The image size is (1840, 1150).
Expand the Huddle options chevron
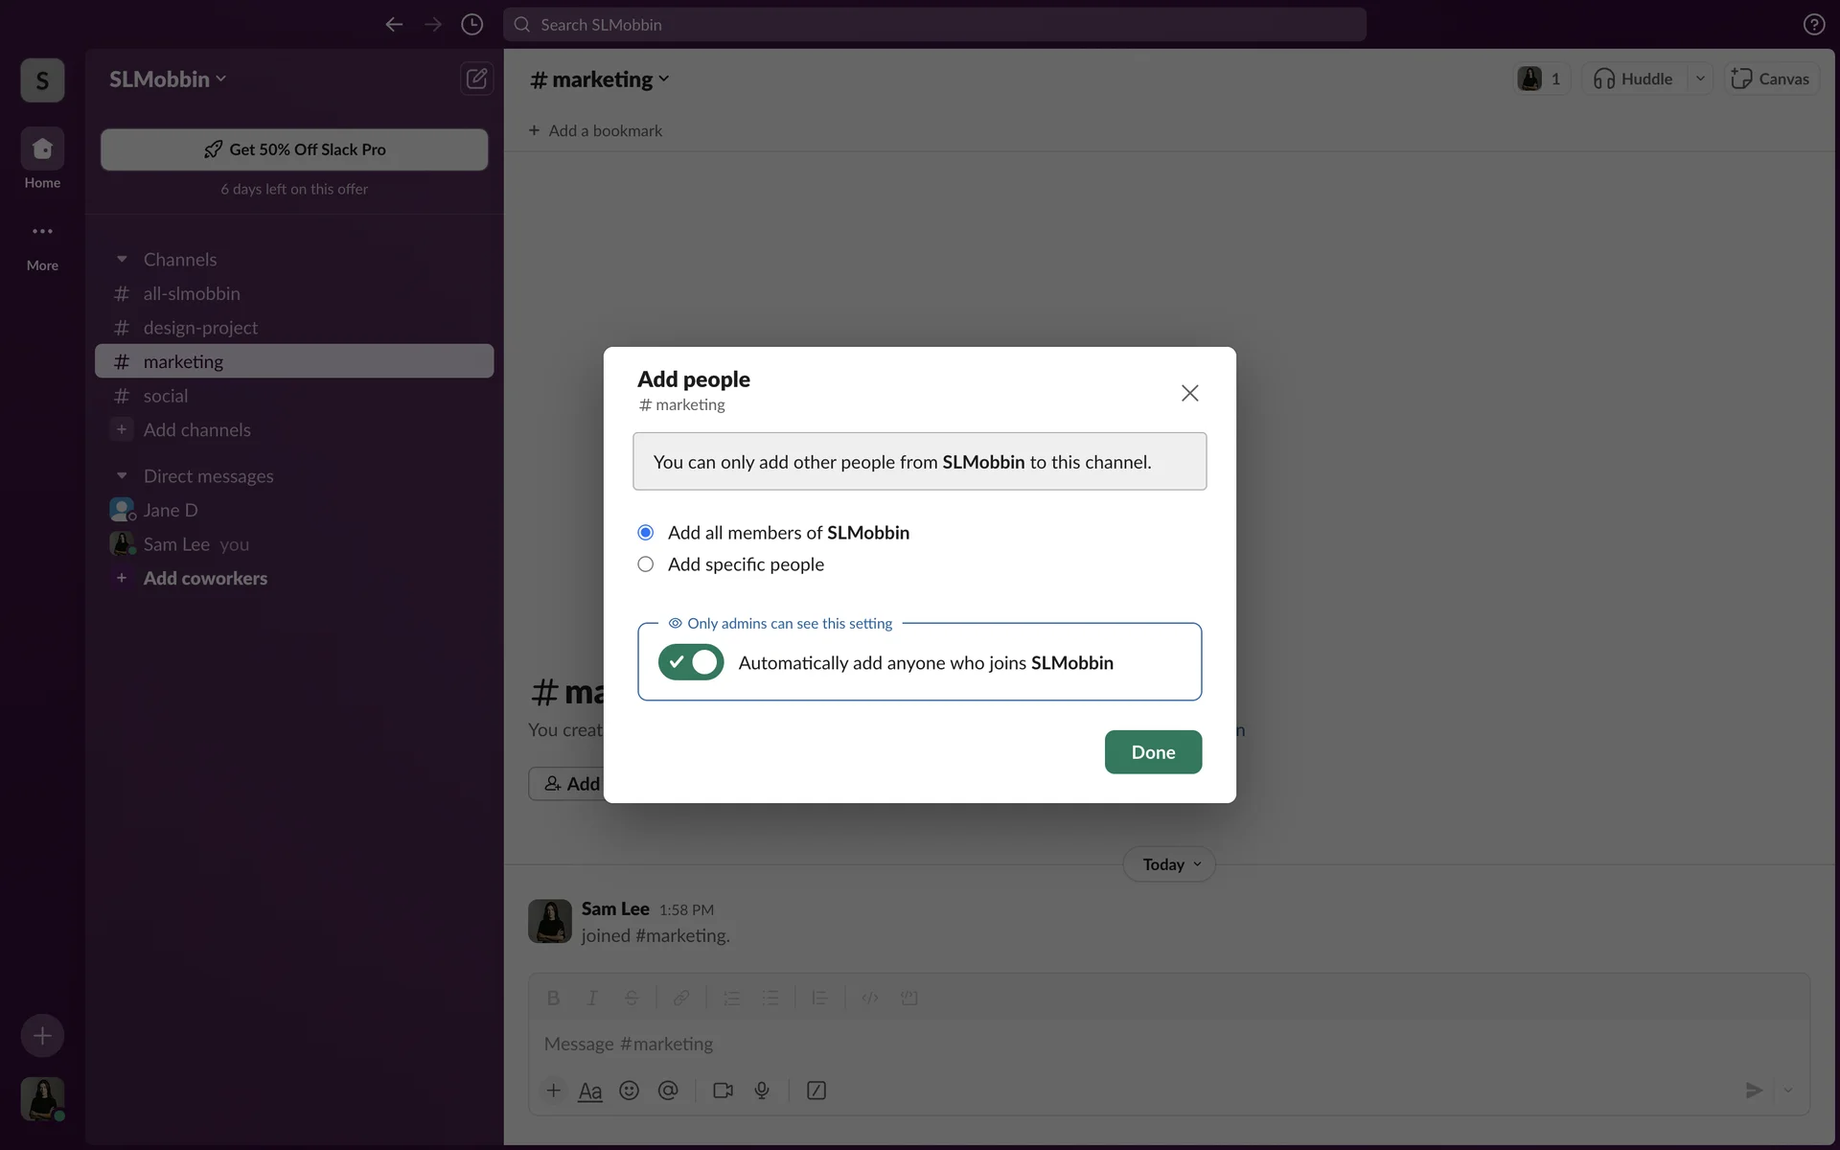click(1700, 79)
